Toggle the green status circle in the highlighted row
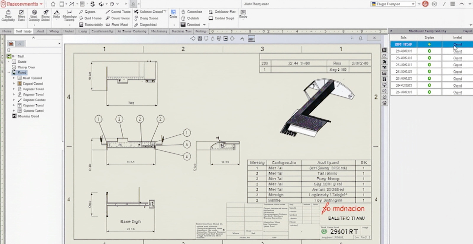Image resolution: width=473 pixels, height=244 pixels. pos(429,44)
